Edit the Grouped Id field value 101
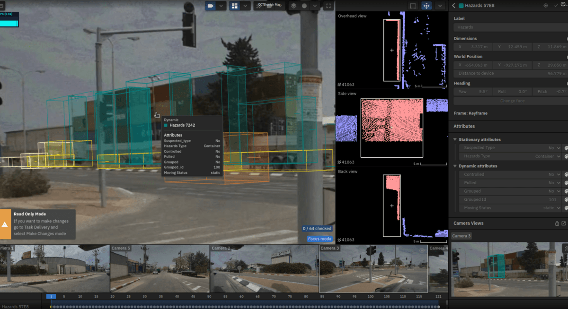Screen dimensions: 568x309 pyautogui.click(x=509, y=199)
